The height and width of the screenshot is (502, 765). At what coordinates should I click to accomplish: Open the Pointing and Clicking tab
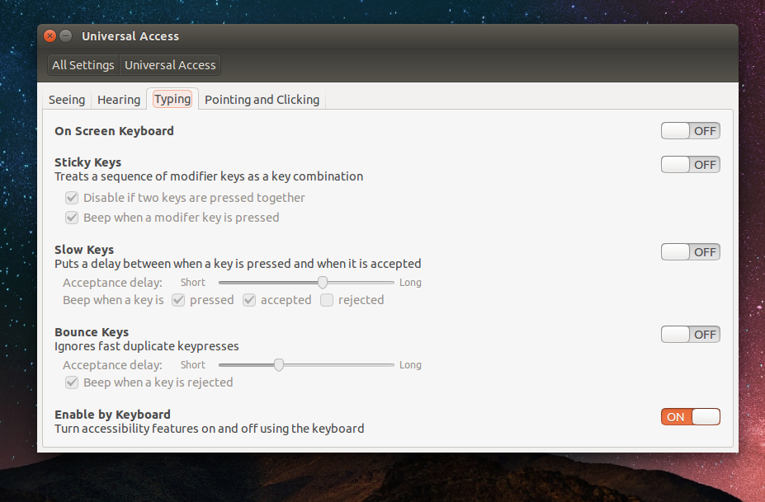click(262, 100)
